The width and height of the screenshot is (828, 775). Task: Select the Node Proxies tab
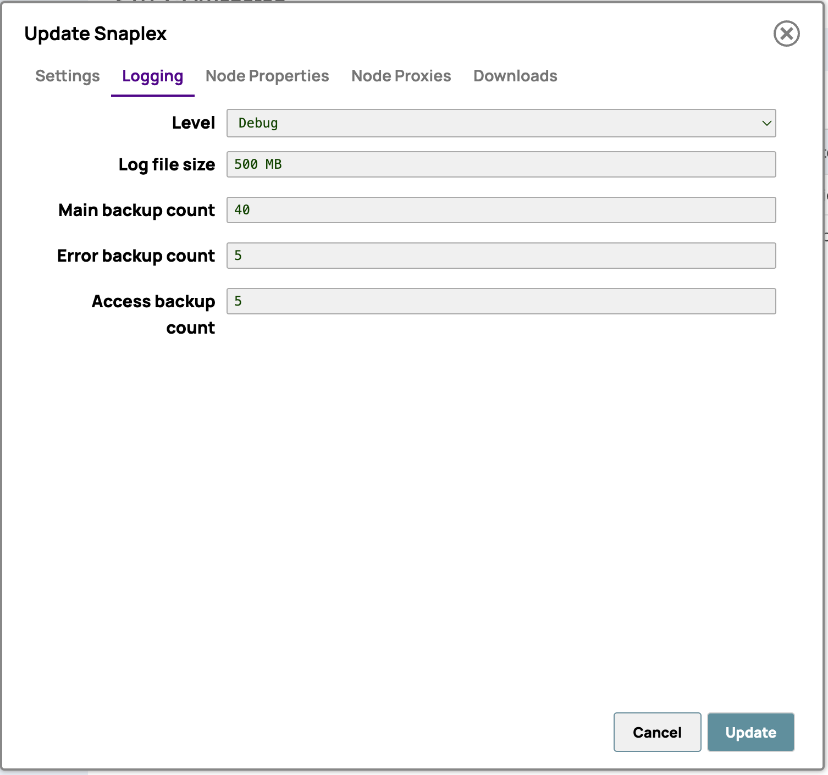tap(401, 76)
